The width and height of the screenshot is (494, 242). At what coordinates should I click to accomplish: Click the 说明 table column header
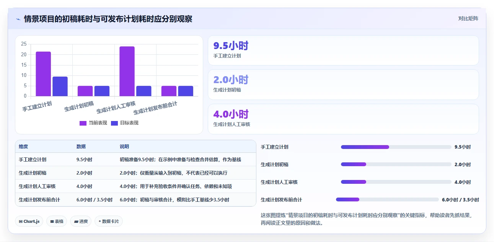[124, 147]
